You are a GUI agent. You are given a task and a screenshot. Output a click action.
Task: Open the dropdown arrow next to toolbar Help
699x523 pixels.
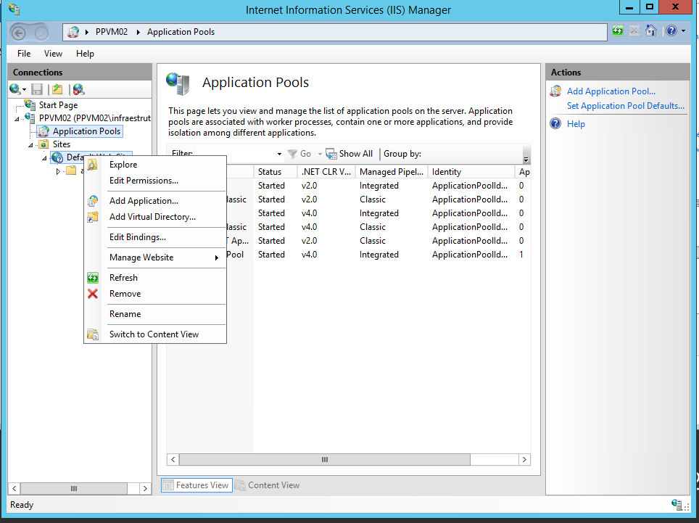pos(683,31)
